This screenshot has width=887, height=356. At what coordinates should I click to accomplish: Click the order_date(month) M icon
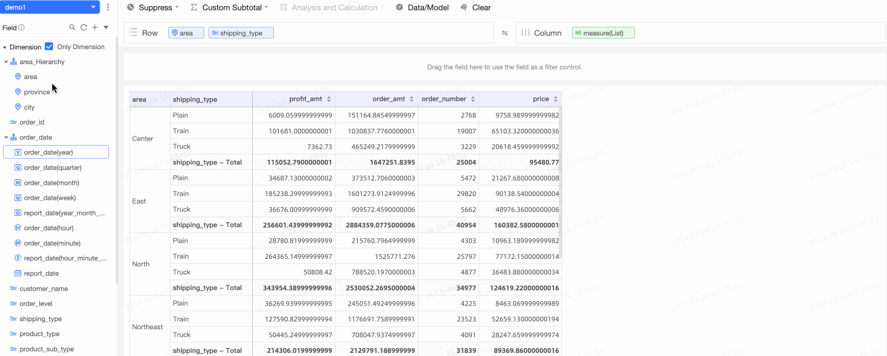tap(18, 183)
